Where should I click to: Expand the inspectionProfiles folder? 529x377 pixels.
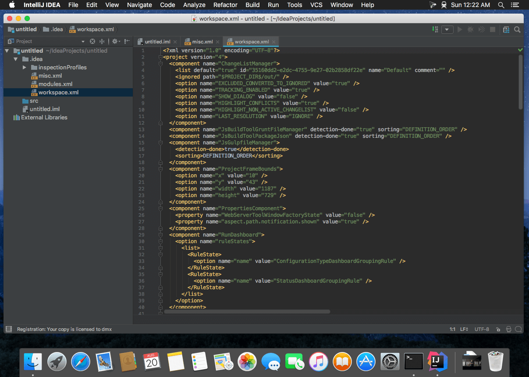coord(25,68)
